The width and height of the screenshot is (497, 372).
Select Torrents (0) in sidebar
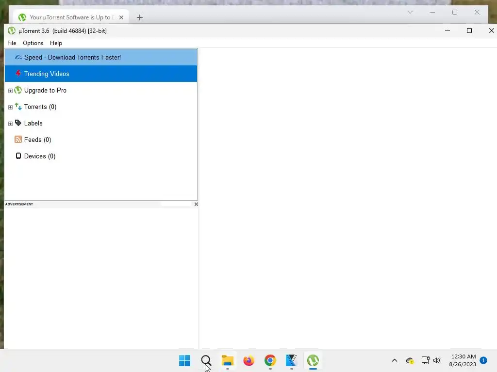click(40, 107)
